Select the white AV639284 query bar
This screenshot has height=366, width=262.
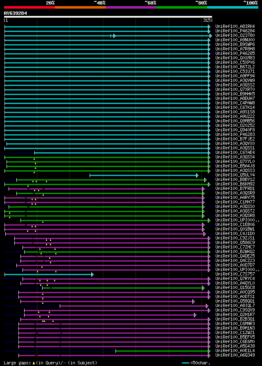click(108, 17)
